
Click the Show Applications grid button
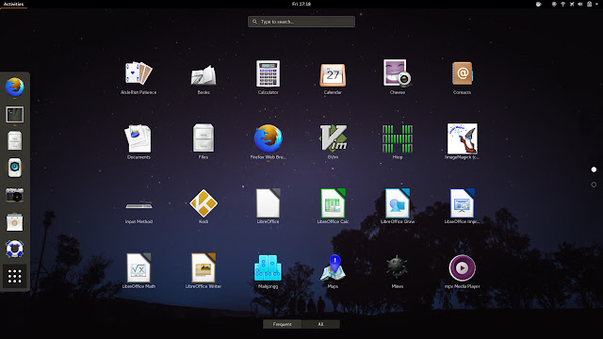click(15, 276)
